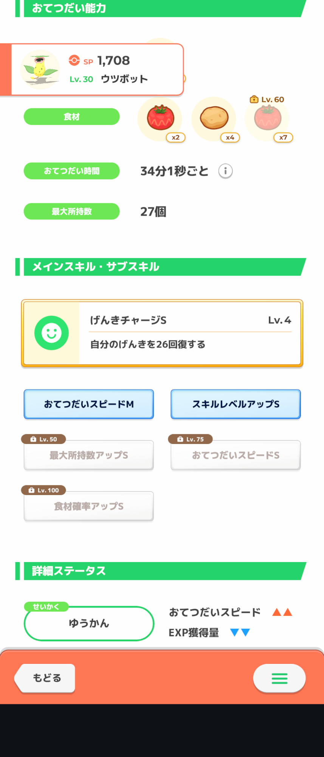The image size is (324, 757).
Task: Tap the blue EXP down arrows
Action: (240, 632)
